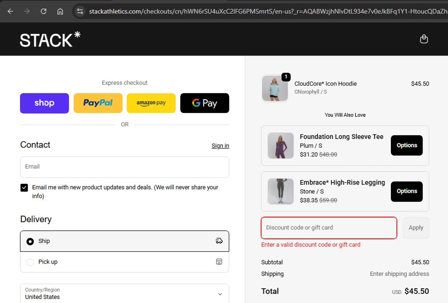
Task: Click the hoodie quantity badge 1
Action: [x=286, y=77]
